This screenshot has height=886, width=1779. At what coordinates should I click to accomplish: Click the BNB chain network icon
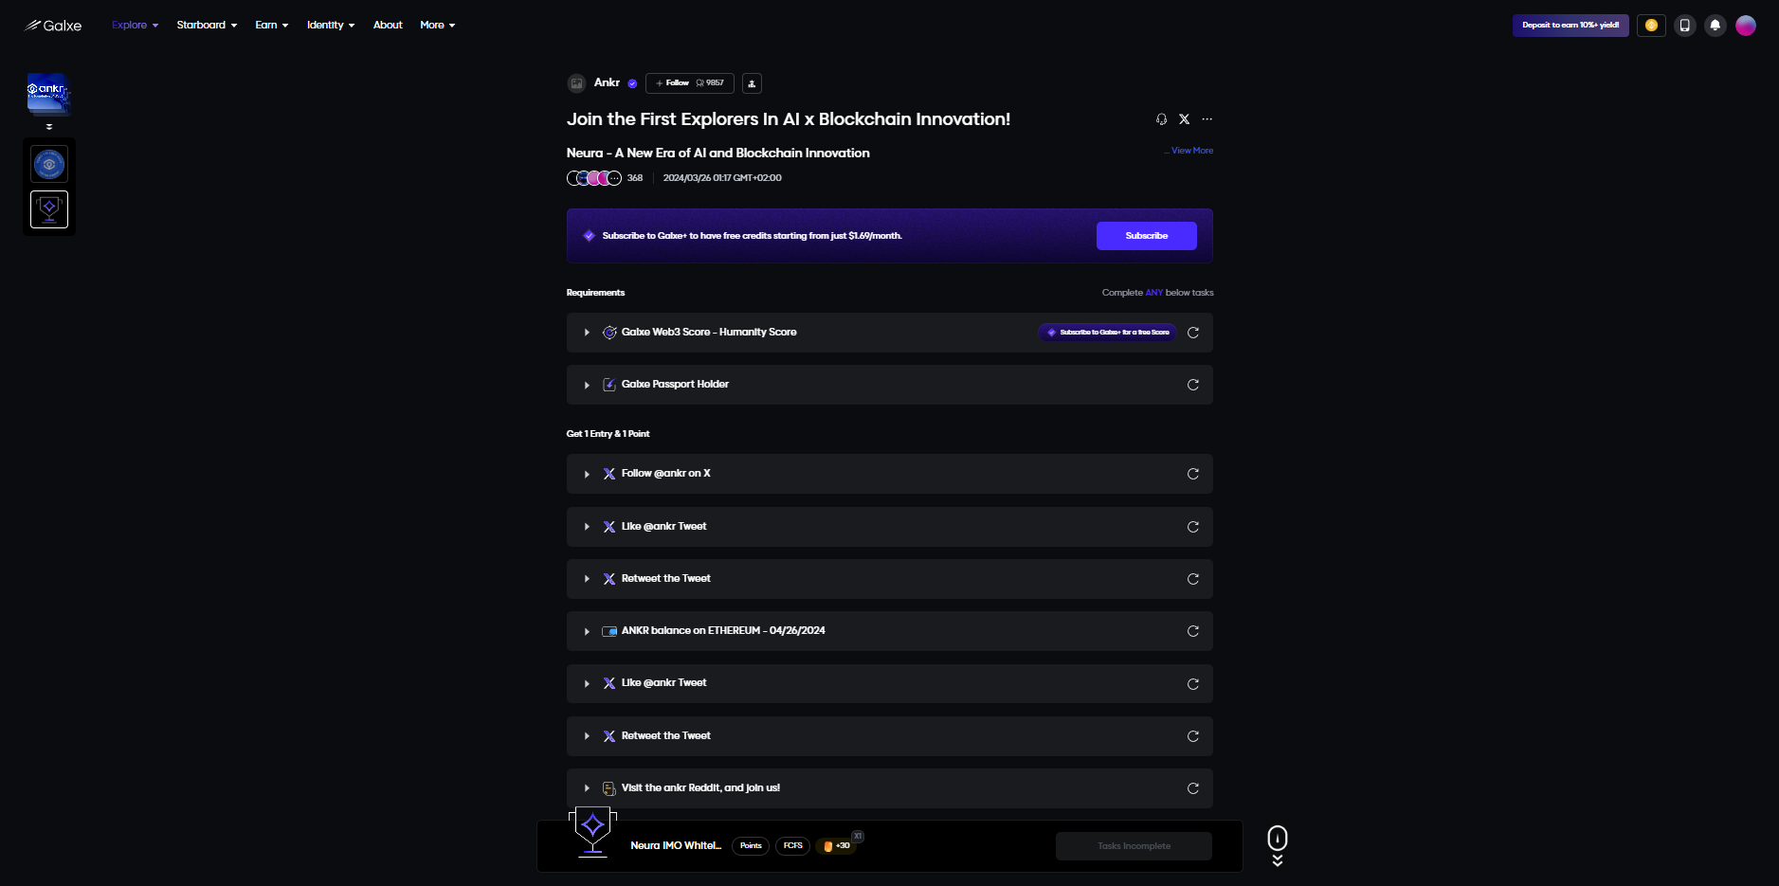(1651, 26)
